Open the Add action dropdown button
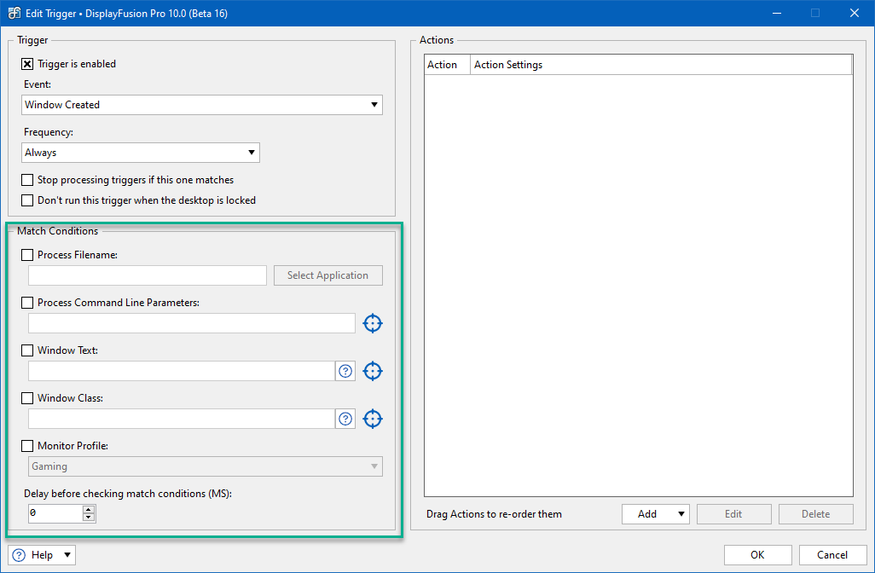 [x=656, y=514]
